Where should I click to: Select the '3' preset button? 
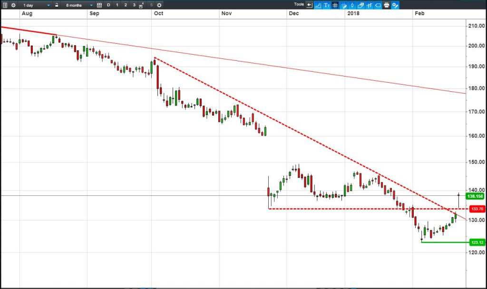(x=134, y=5)
